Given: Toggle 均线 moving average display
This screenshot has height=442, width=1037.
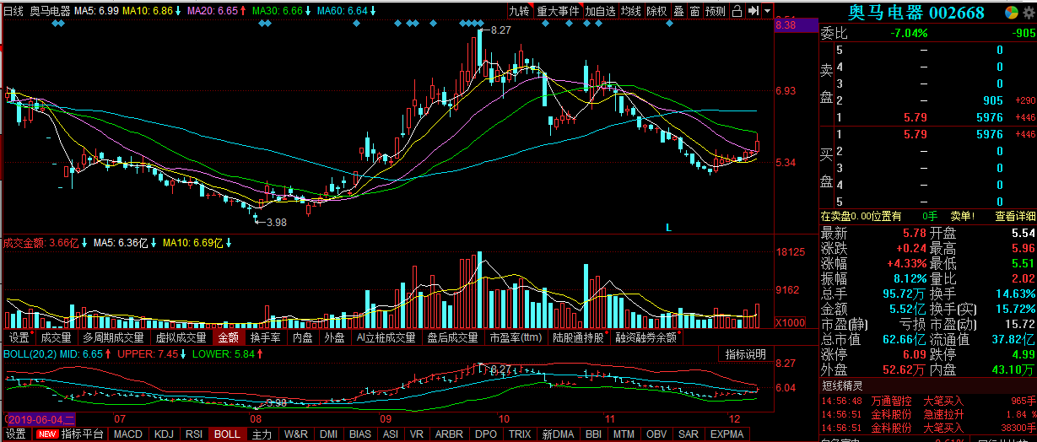Looking at the screenshot, I should pos(630,12).
